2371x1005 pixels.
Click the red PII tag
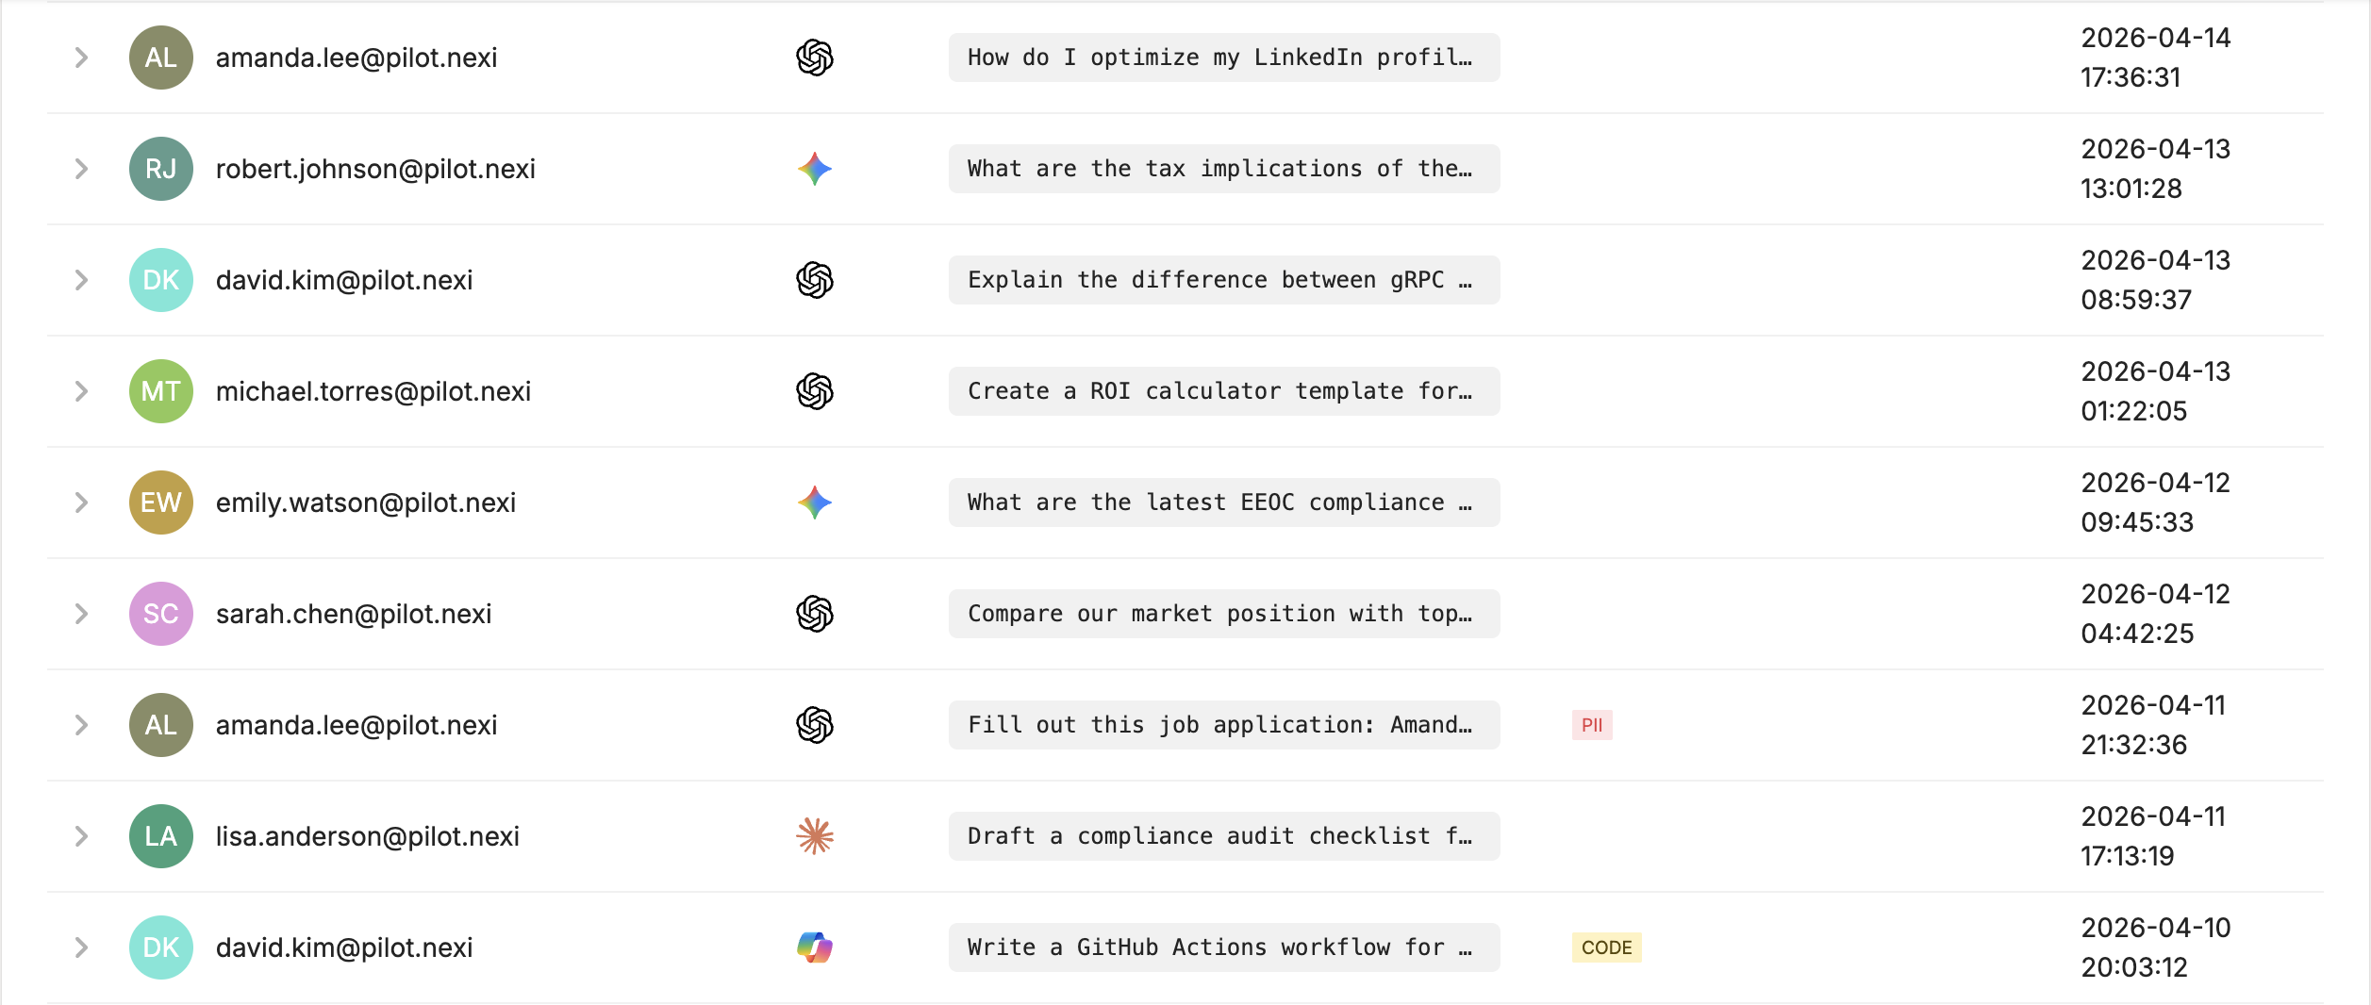(1591, 725)
